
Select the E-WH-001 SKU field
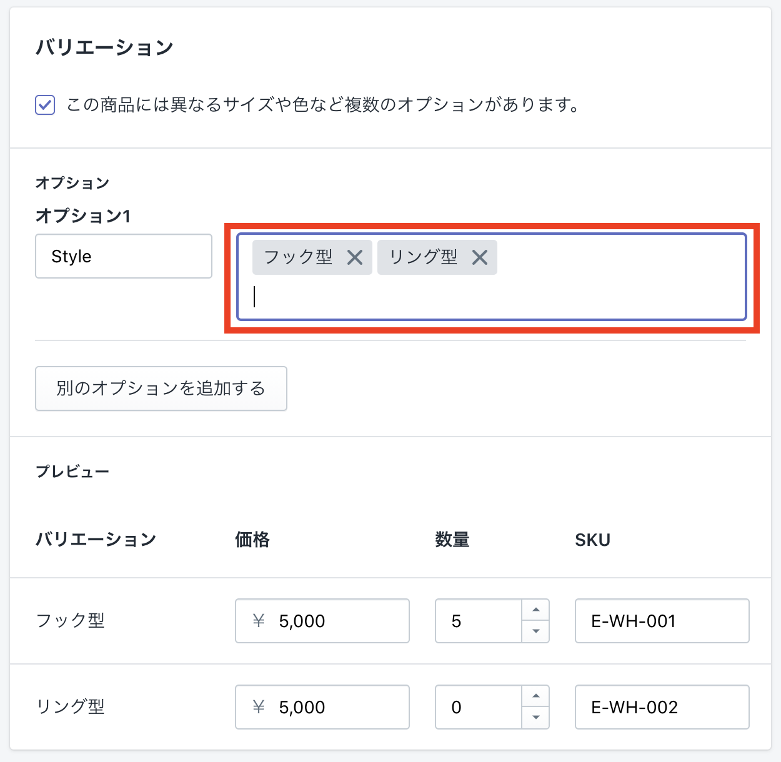[662, 621]
